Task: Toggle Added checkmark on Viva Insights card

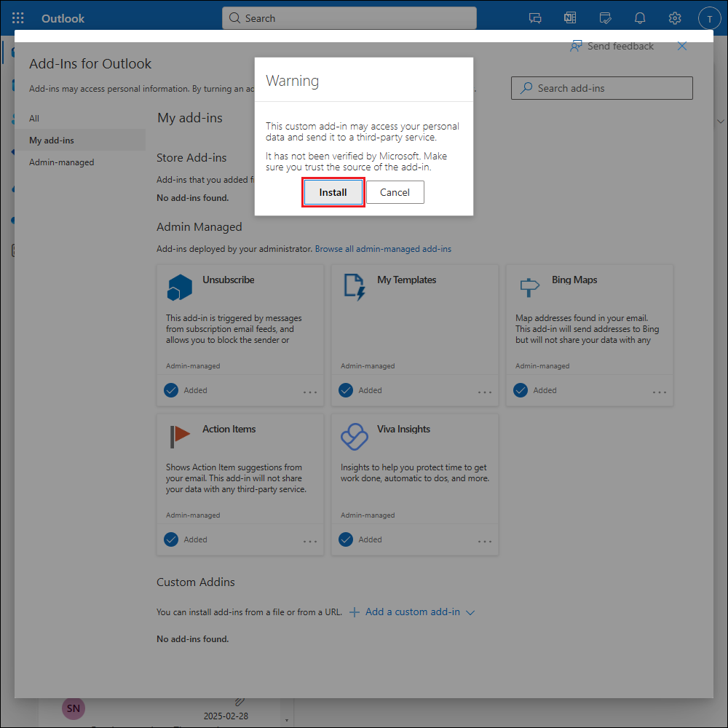Action: [x=346, y=539]
